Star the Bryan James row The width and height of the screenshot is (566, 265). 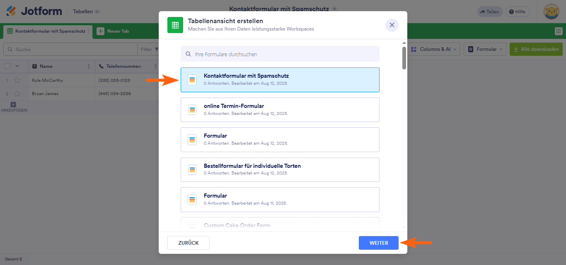tap(17, 93)
